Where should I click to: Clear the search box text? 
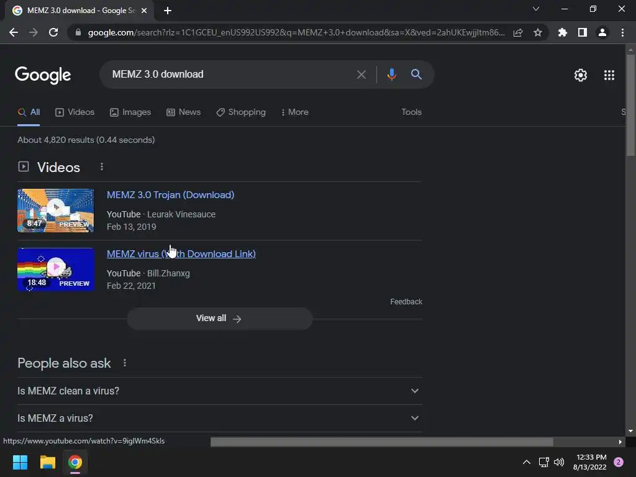click(x=361, y=75)
